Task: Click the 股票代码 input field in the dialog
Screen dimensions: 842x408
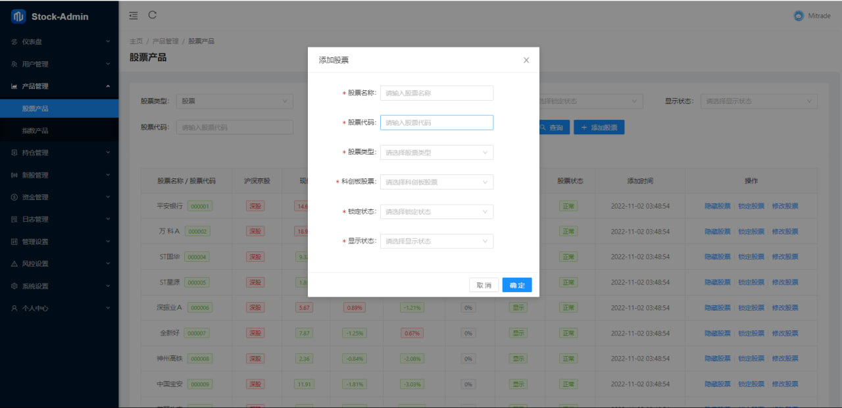Action: 436,122
